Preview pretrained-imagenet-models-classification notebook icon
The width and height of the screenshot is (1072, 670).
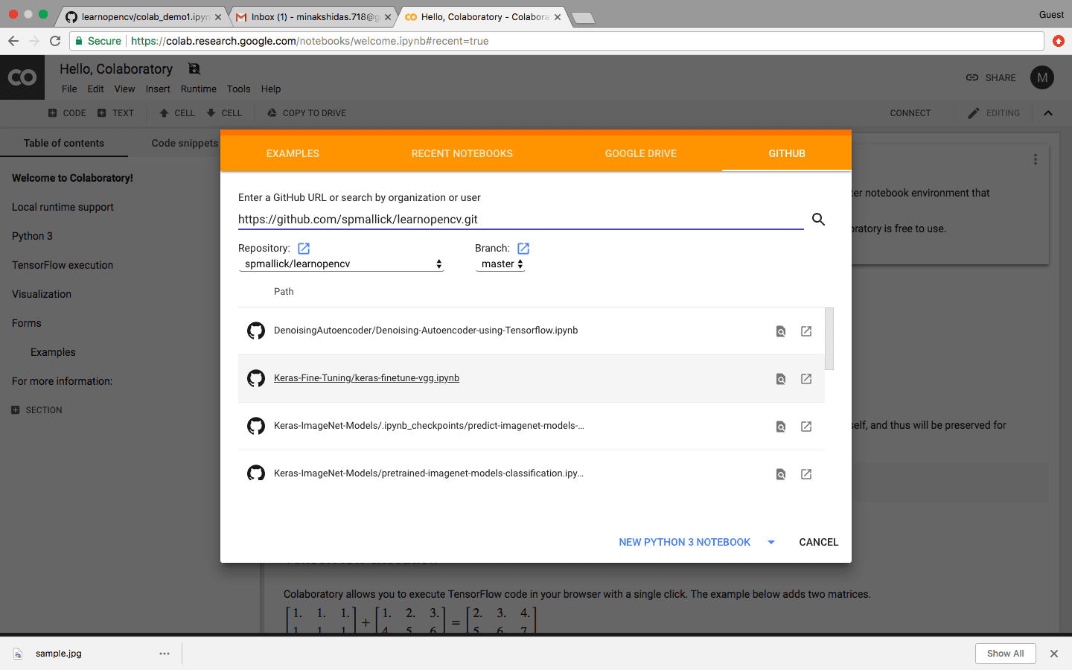point(781,474)
